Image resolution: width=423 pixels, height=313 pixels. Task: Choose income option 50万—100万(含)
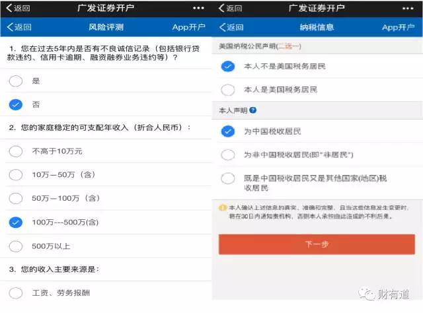[x=16, y=198]
